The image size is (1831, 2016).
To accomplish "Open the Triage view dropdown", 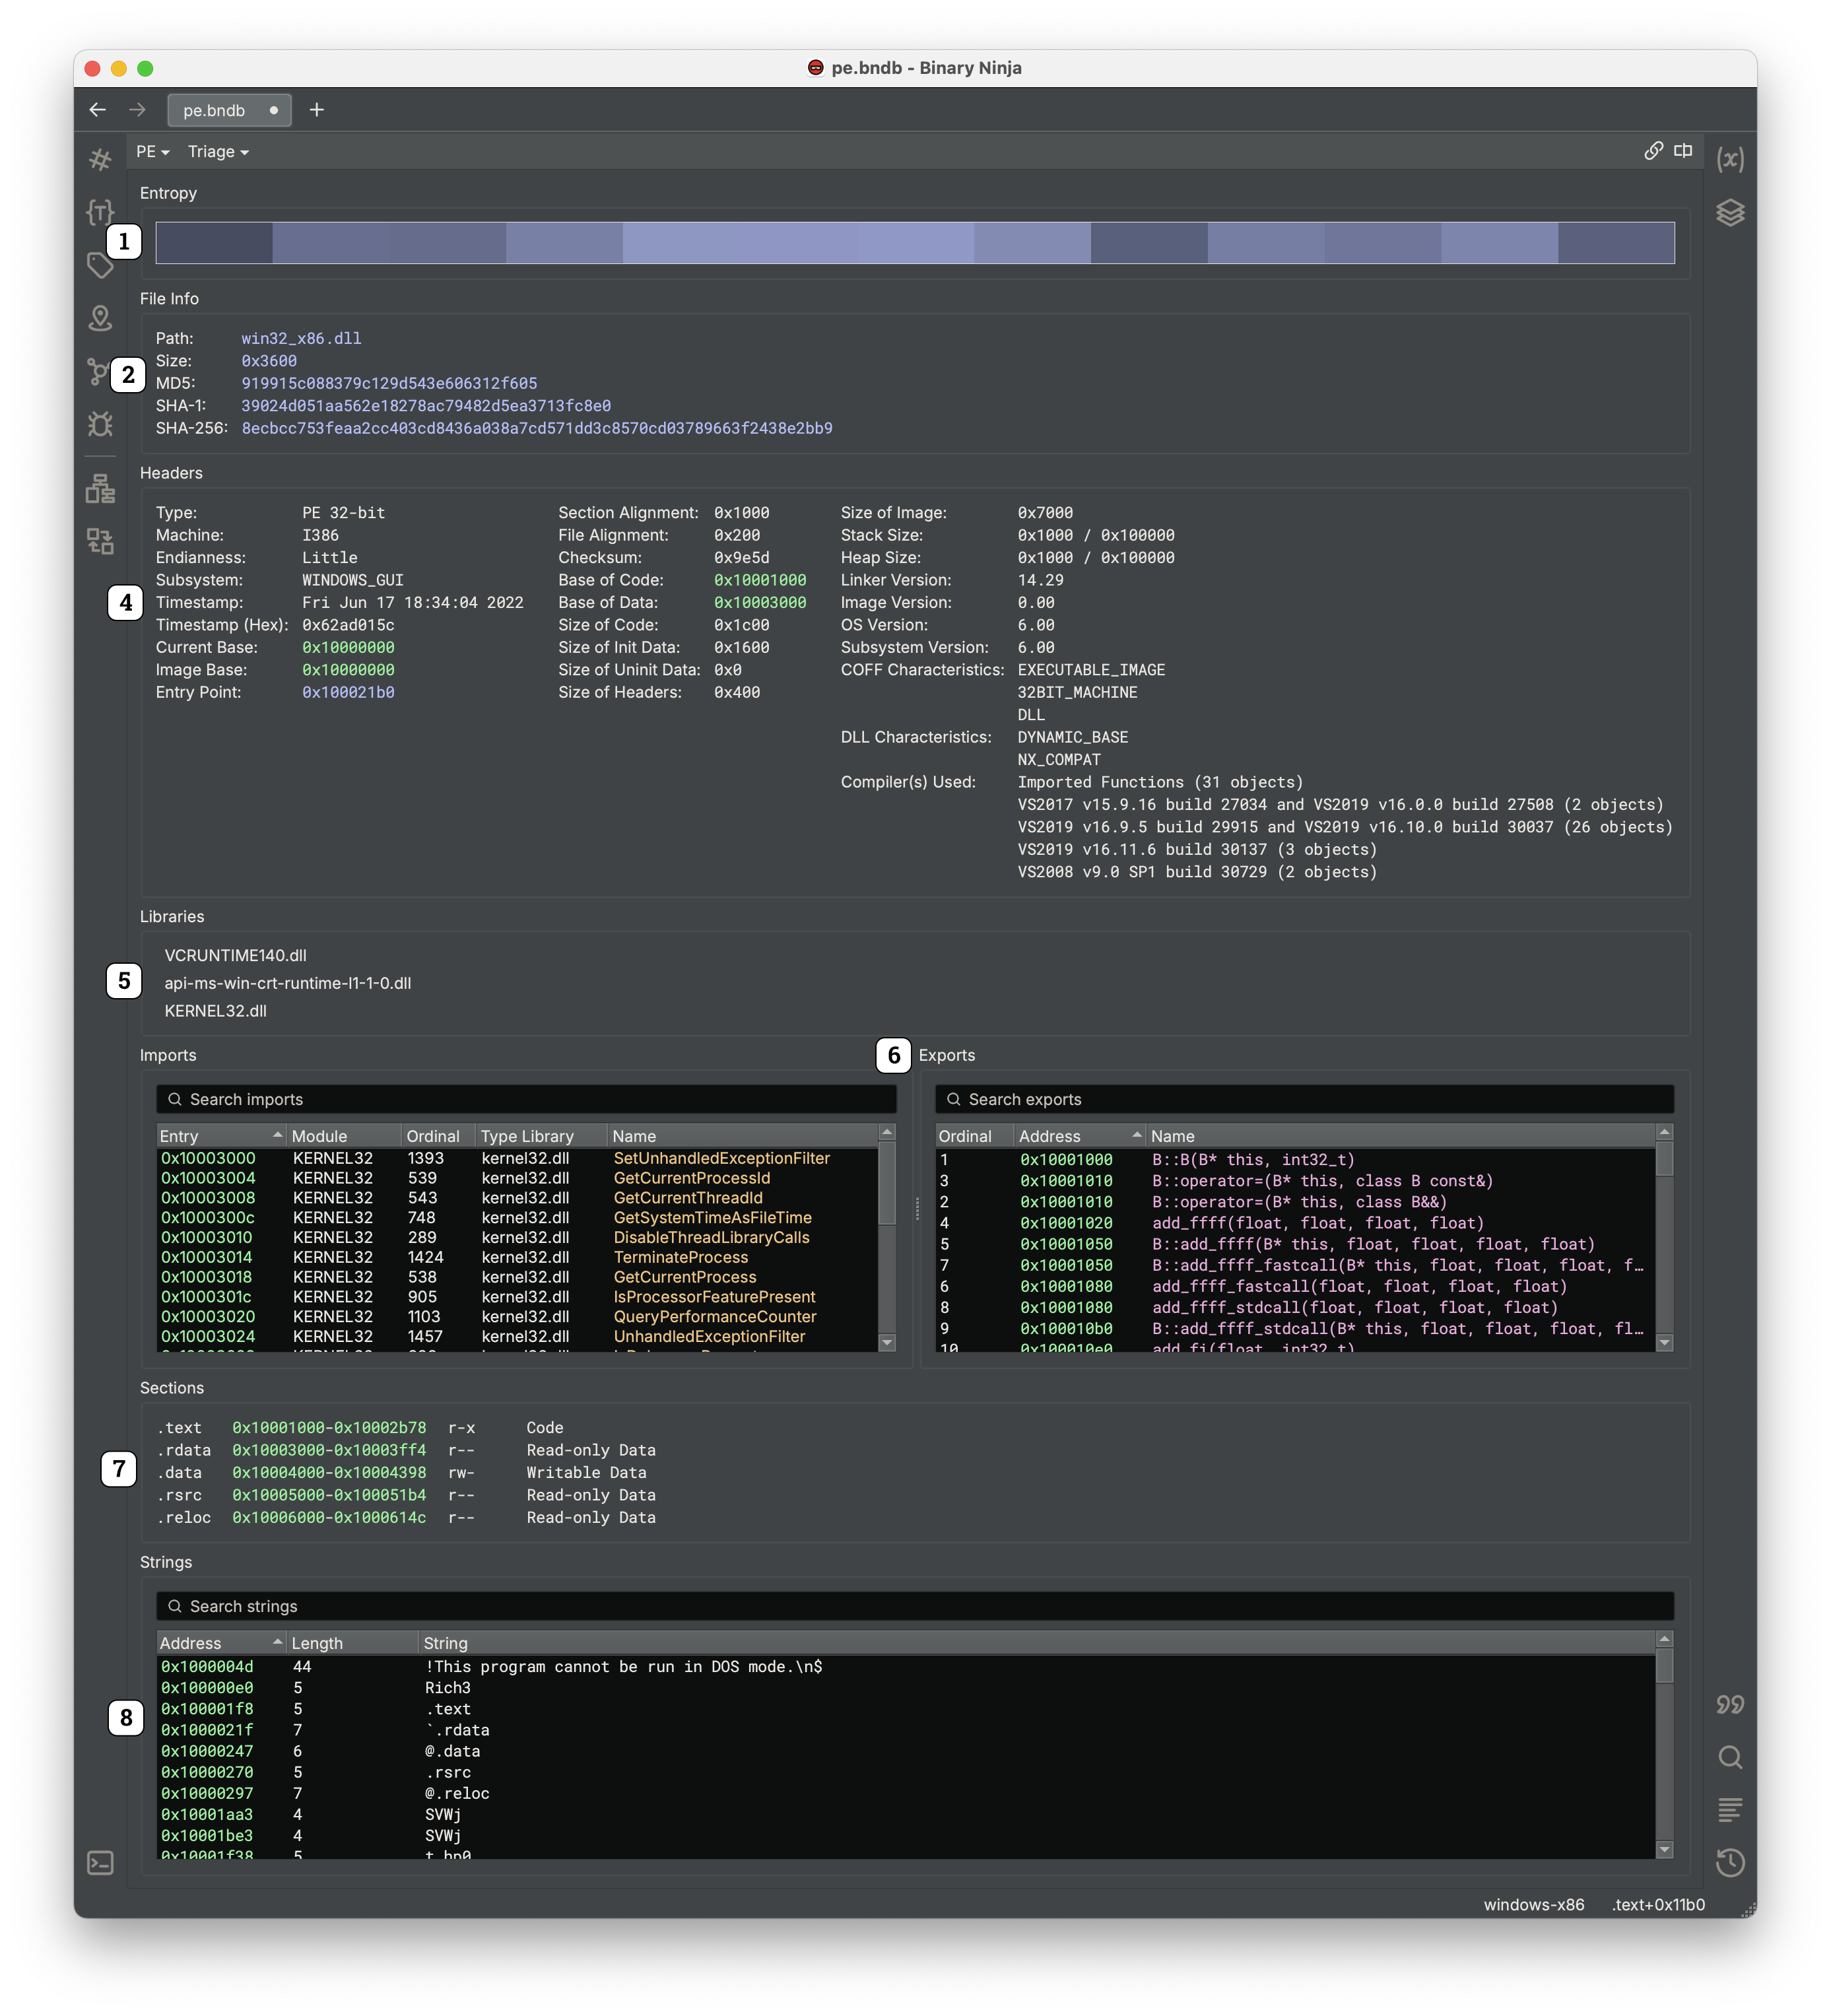I will pos(218,151).
